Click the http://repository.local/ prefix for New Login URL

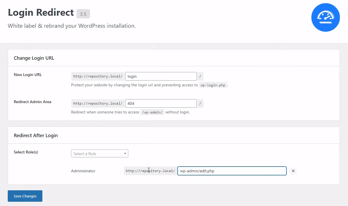(98, 76)
